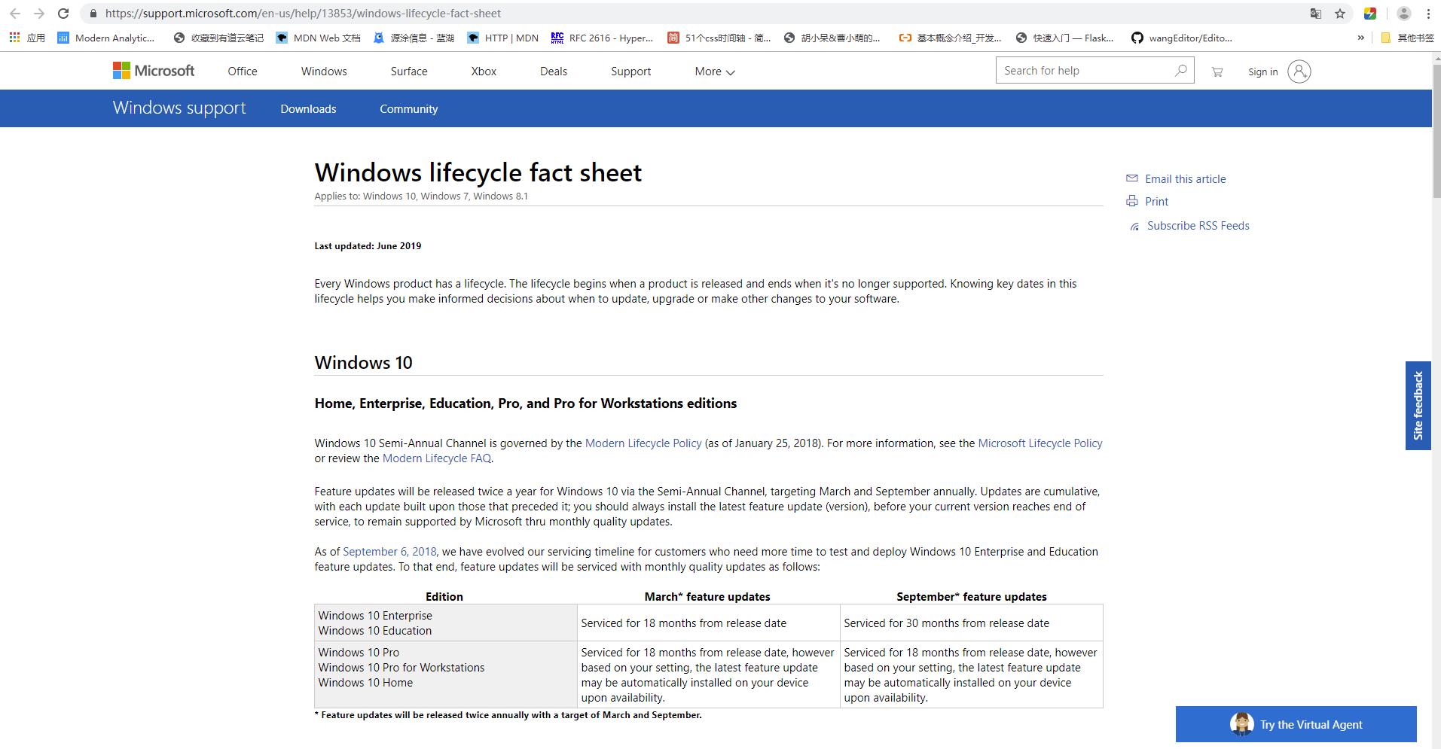1441x749 pixels.
Task: Click the Microsoft logo
Action: [154, 71]
